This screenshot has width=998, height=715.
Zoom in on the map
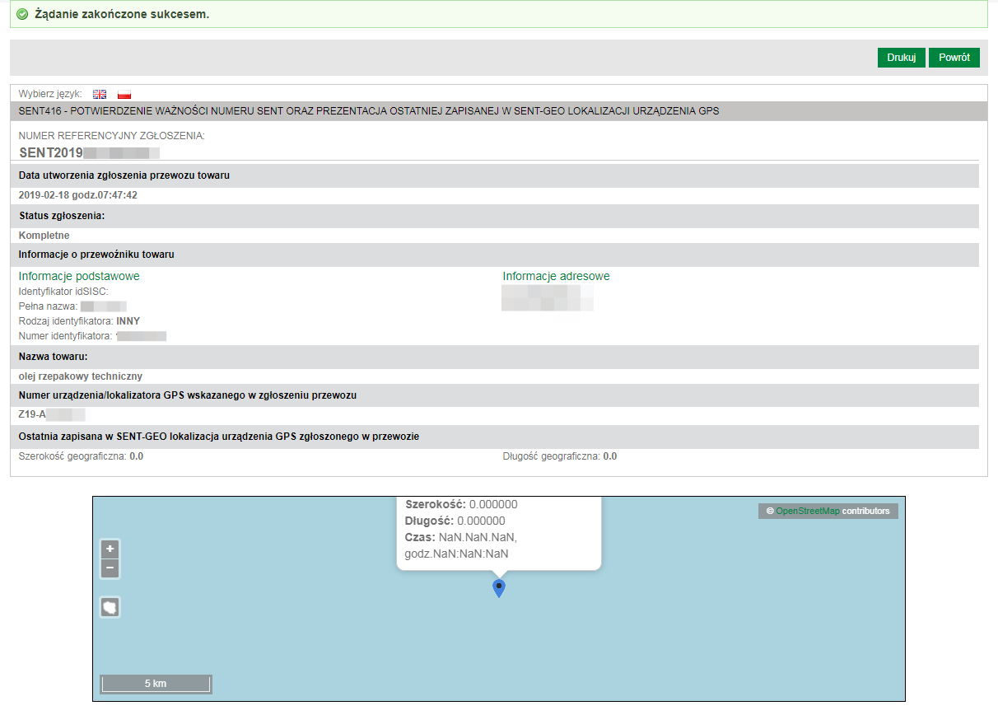pyautogui.click(x=110, y=549)
